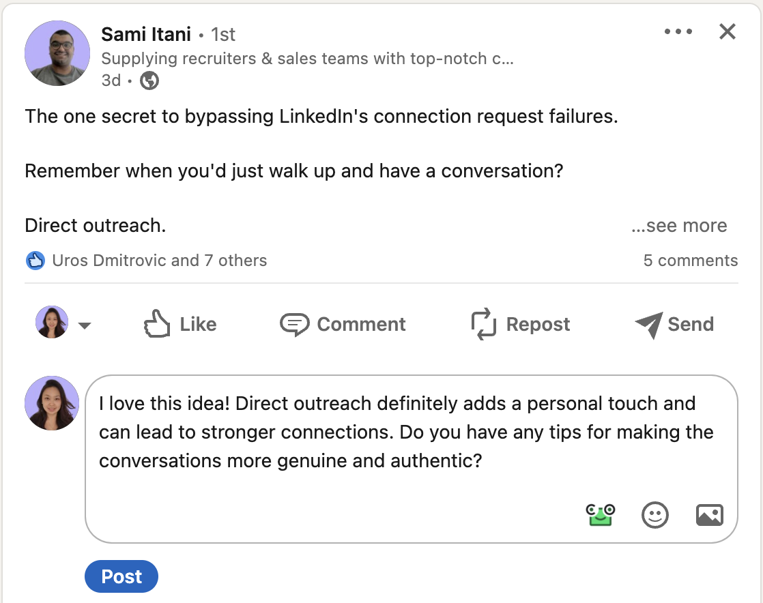This screenshot has width=763, height=603.
Task: Click the Repost arrows icon
Action: point(483,324)
